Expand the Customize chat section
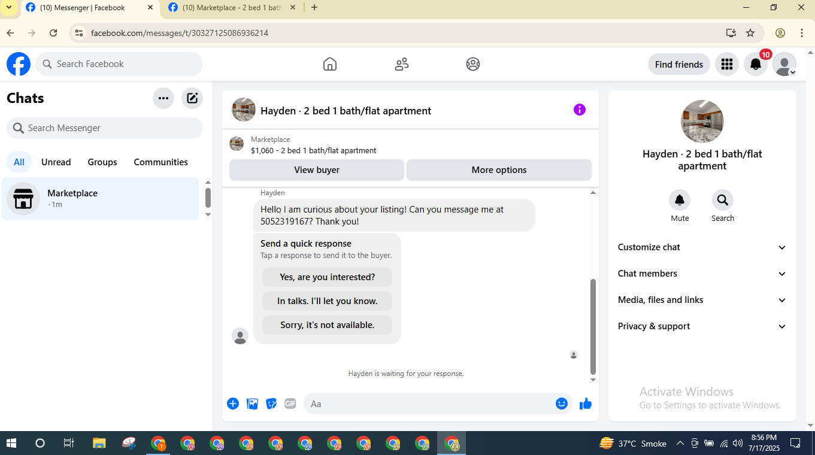 (702, 247)
